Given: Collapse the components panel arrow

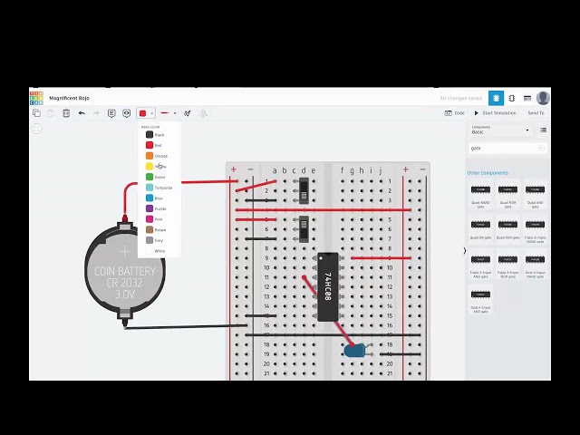Looking at the screenshot, I should click(465, 251).
